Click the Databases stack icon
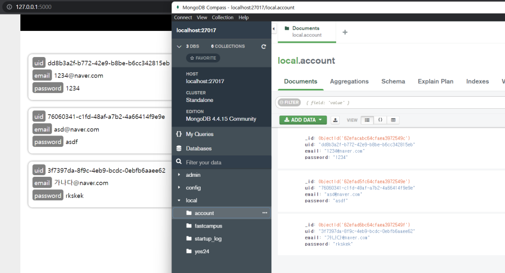Viewport: 505px width, 273px height. pos(179,148)
